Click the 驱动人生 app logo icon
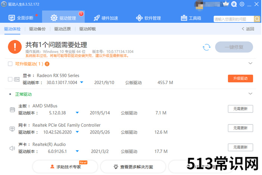Screen dimensions: 262x175 tap(4, 4)
